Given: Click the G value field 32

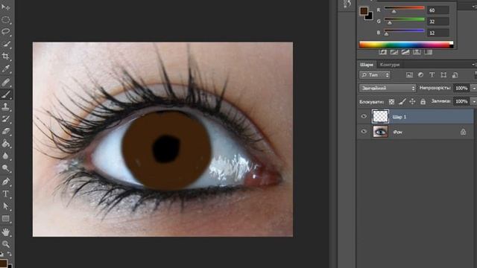Looking at the screenshot, I should [x=438, y=22].
